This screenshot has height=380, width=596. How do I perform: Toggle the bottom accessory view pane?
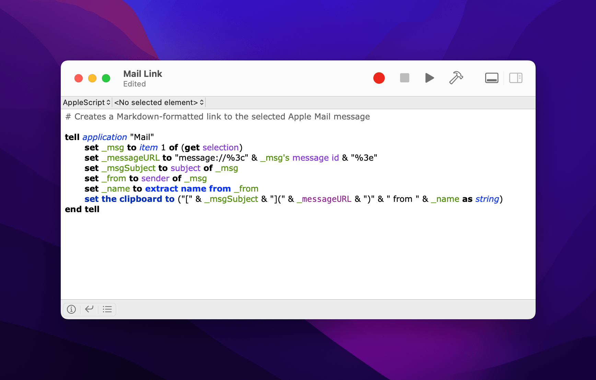tap(492, 78)
